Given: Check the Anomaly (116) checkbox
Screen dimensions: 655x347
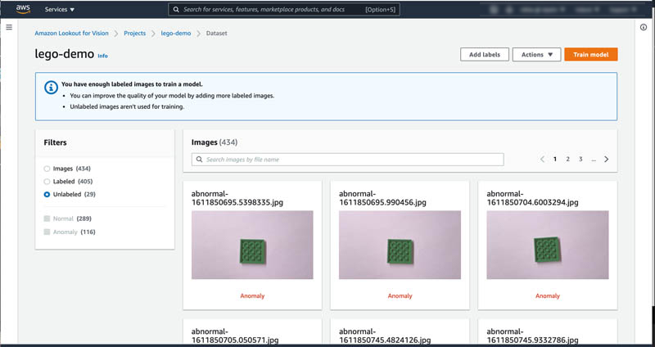Looking at the screenshot, I should click(x=47, y=232).
